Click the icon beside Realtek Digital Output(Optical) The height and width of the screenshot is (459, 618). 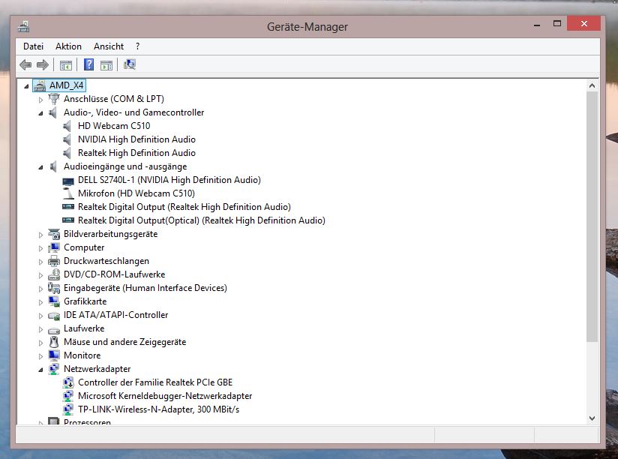point(68,220)
